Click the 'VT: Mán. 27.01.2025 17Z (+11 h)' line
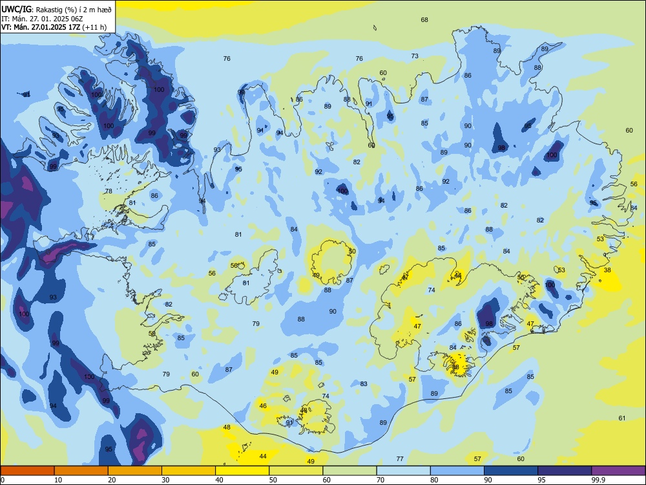The width and height of the screenshot is (646, 485). [x=54, y=27]
